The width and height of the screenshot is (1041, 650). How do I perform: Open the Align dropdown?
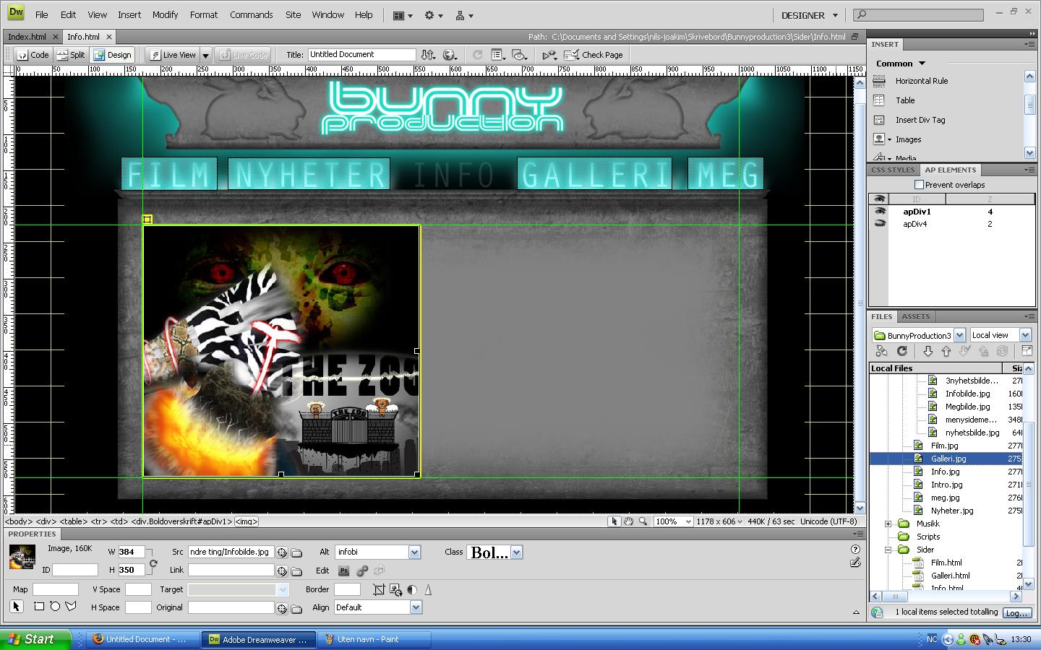point(416,607)
